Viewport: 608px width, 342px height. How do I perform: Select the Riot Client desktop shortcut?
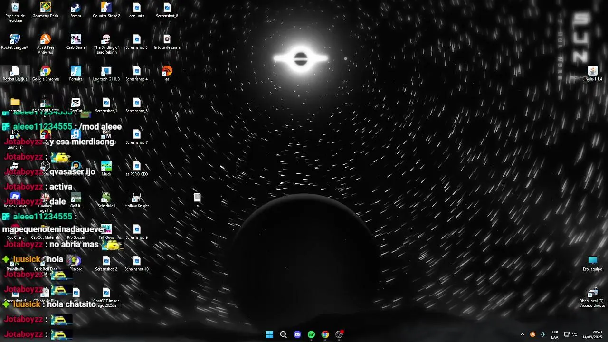click(15, 232)
